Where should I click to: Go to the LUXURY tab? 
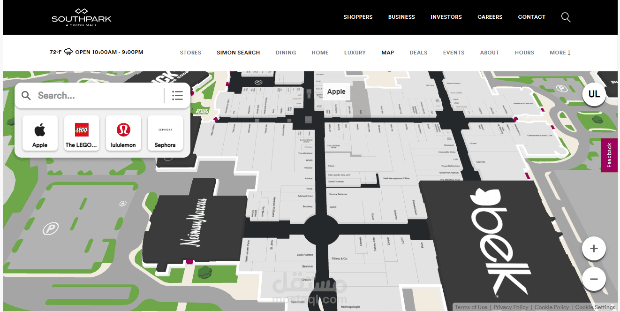pos(355,53)
